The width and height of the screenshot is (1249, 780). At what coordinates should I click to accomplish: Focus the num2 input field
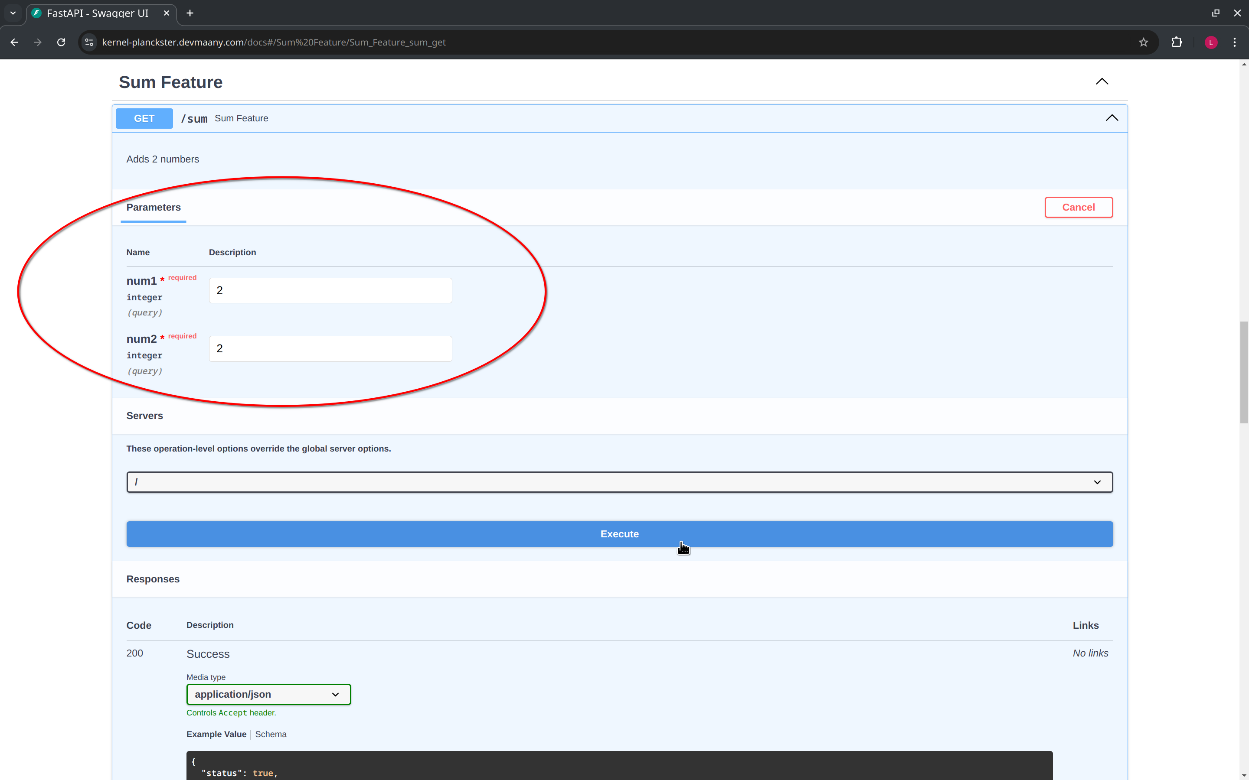tap(330, 349)
